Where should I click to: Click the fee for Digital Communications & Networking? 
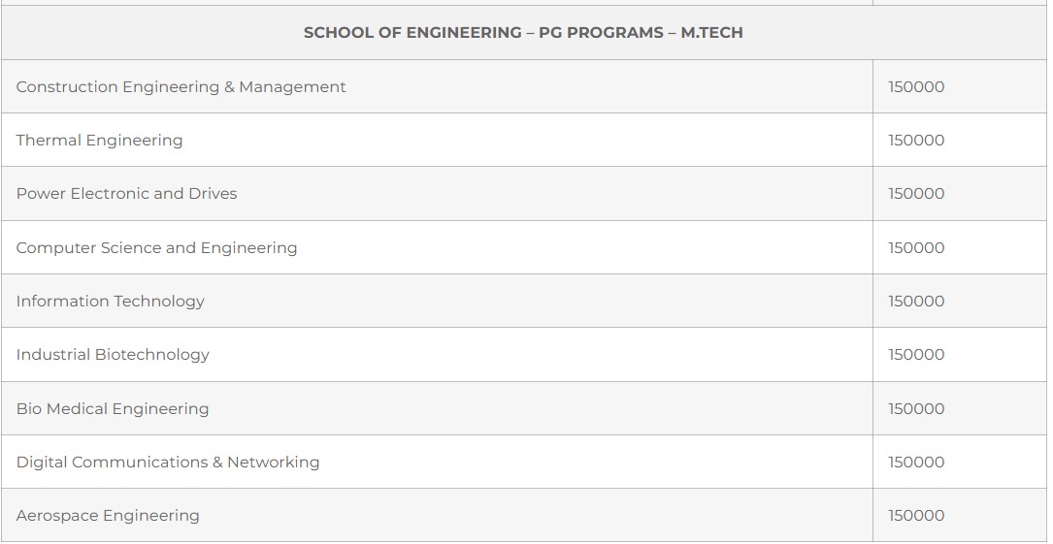(x=916, y=463)
